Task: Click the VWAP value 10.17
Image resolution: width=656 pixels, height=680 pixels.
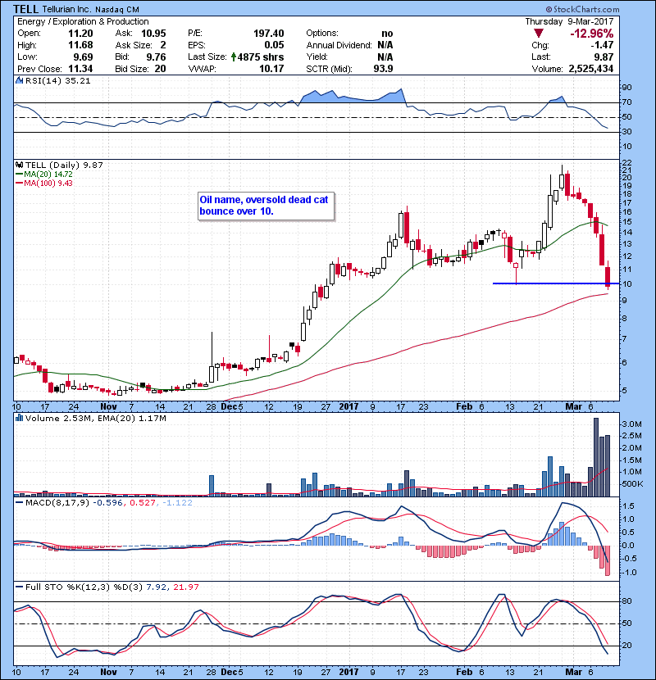Action: click(271, 69)
